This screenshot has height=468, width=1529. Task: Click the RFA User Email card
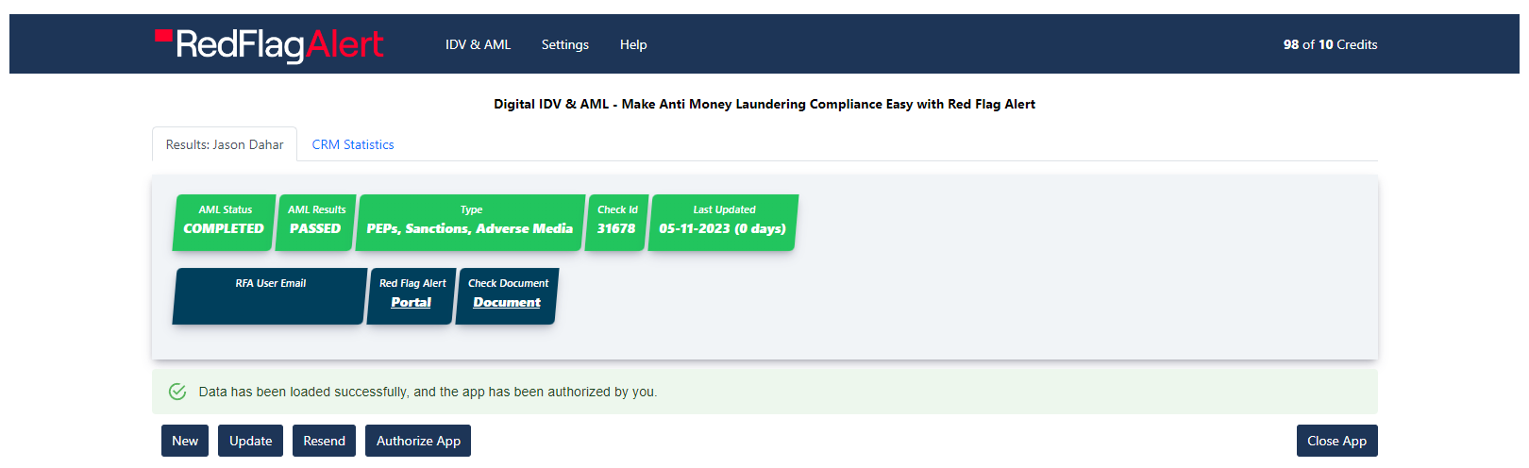pos(270,296)
